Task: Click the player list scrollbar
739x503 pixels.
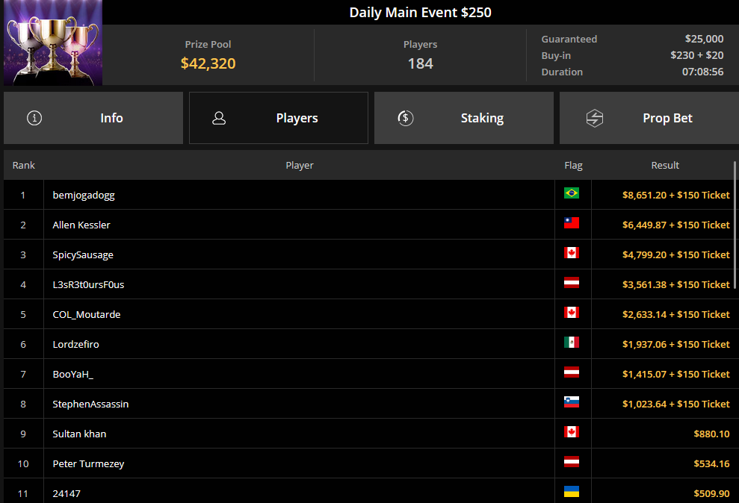Action: tap(735, 226)
